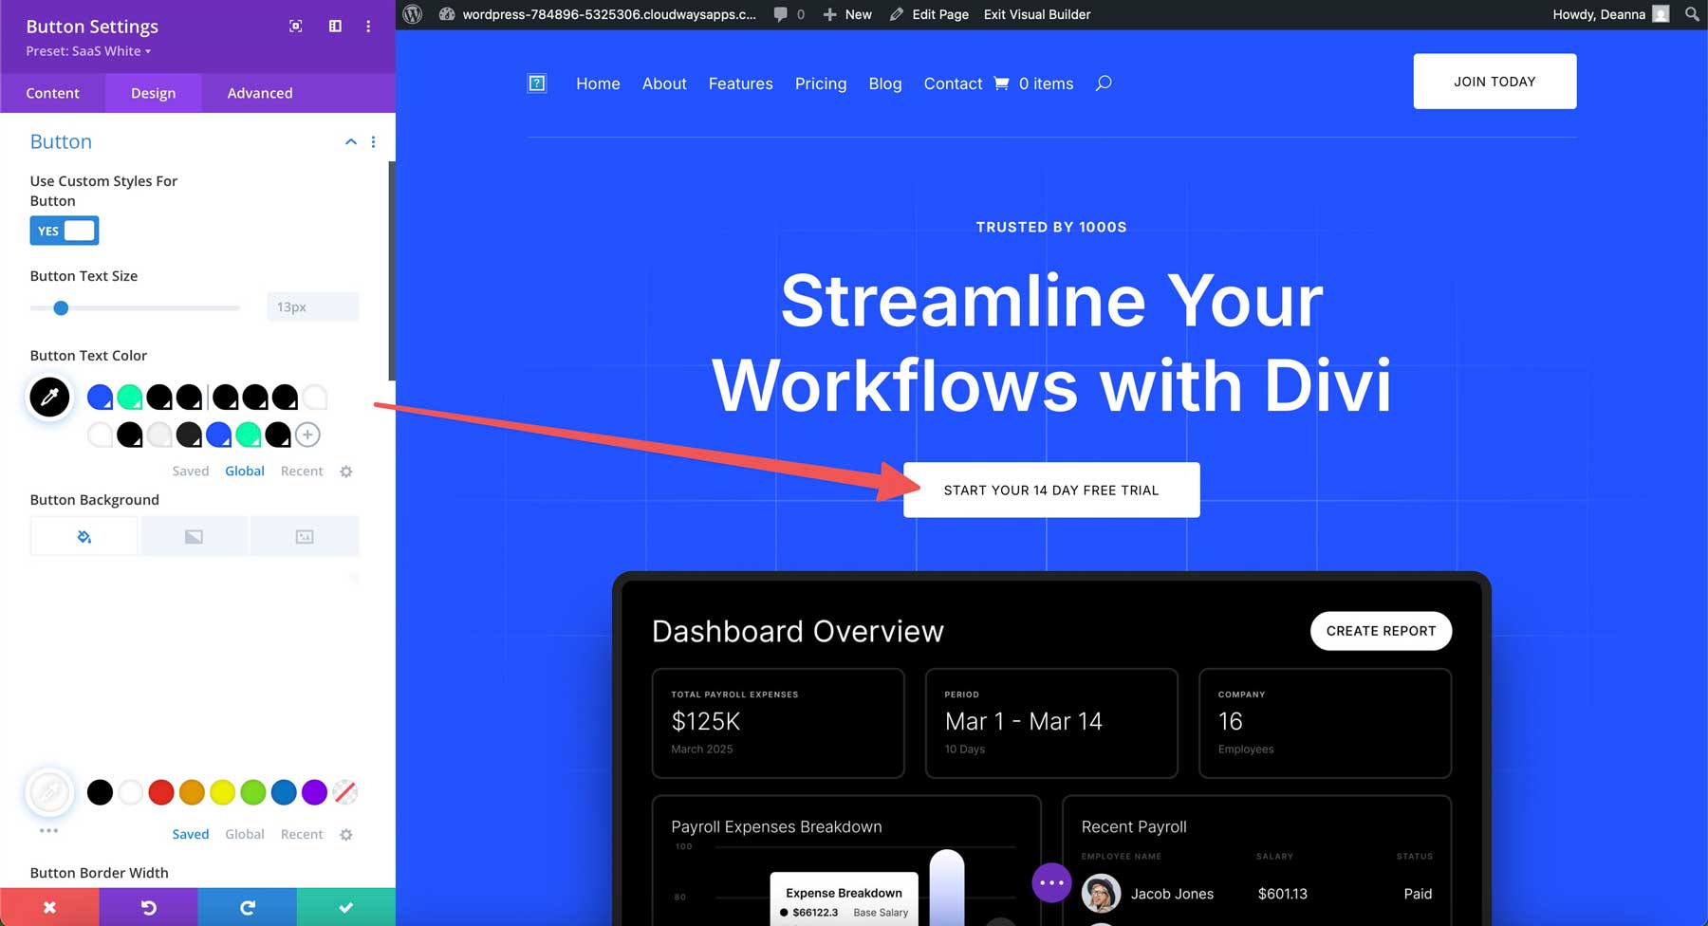Click the undo icon in the bottom bar
The width and height of the screenshot is (1708, 926).
tap(149, 907)
